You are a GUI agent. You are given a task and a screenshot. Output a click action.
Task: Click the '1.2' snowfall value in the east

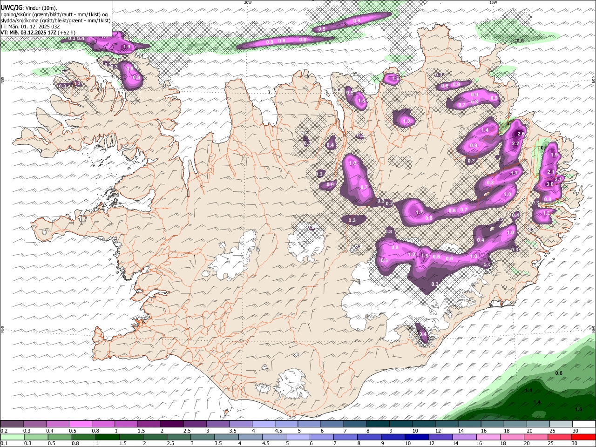547,212
